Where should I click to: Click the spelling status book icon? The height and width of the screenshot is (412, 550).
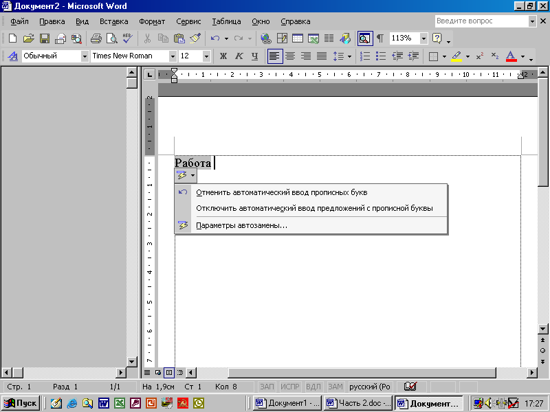pos(410,387)
